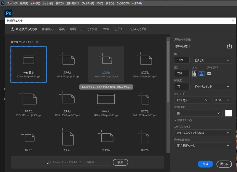Open the 書式(Y) menu
237x172 pixels.
click(60, 3)
